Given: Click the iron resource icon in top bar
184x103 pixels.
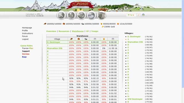Looking at the screenshot, I should click(x=83, y=24).
